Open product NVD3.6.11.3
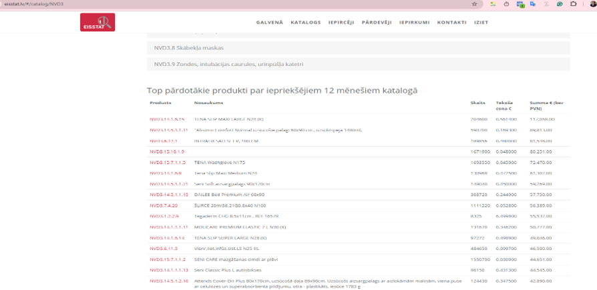The width and height of the screenshot is (597, 290). point(164,249)
